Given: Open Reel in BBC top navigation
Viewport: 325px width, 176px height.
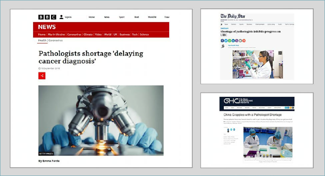Looking at the screenshot, I should (137, 17).
